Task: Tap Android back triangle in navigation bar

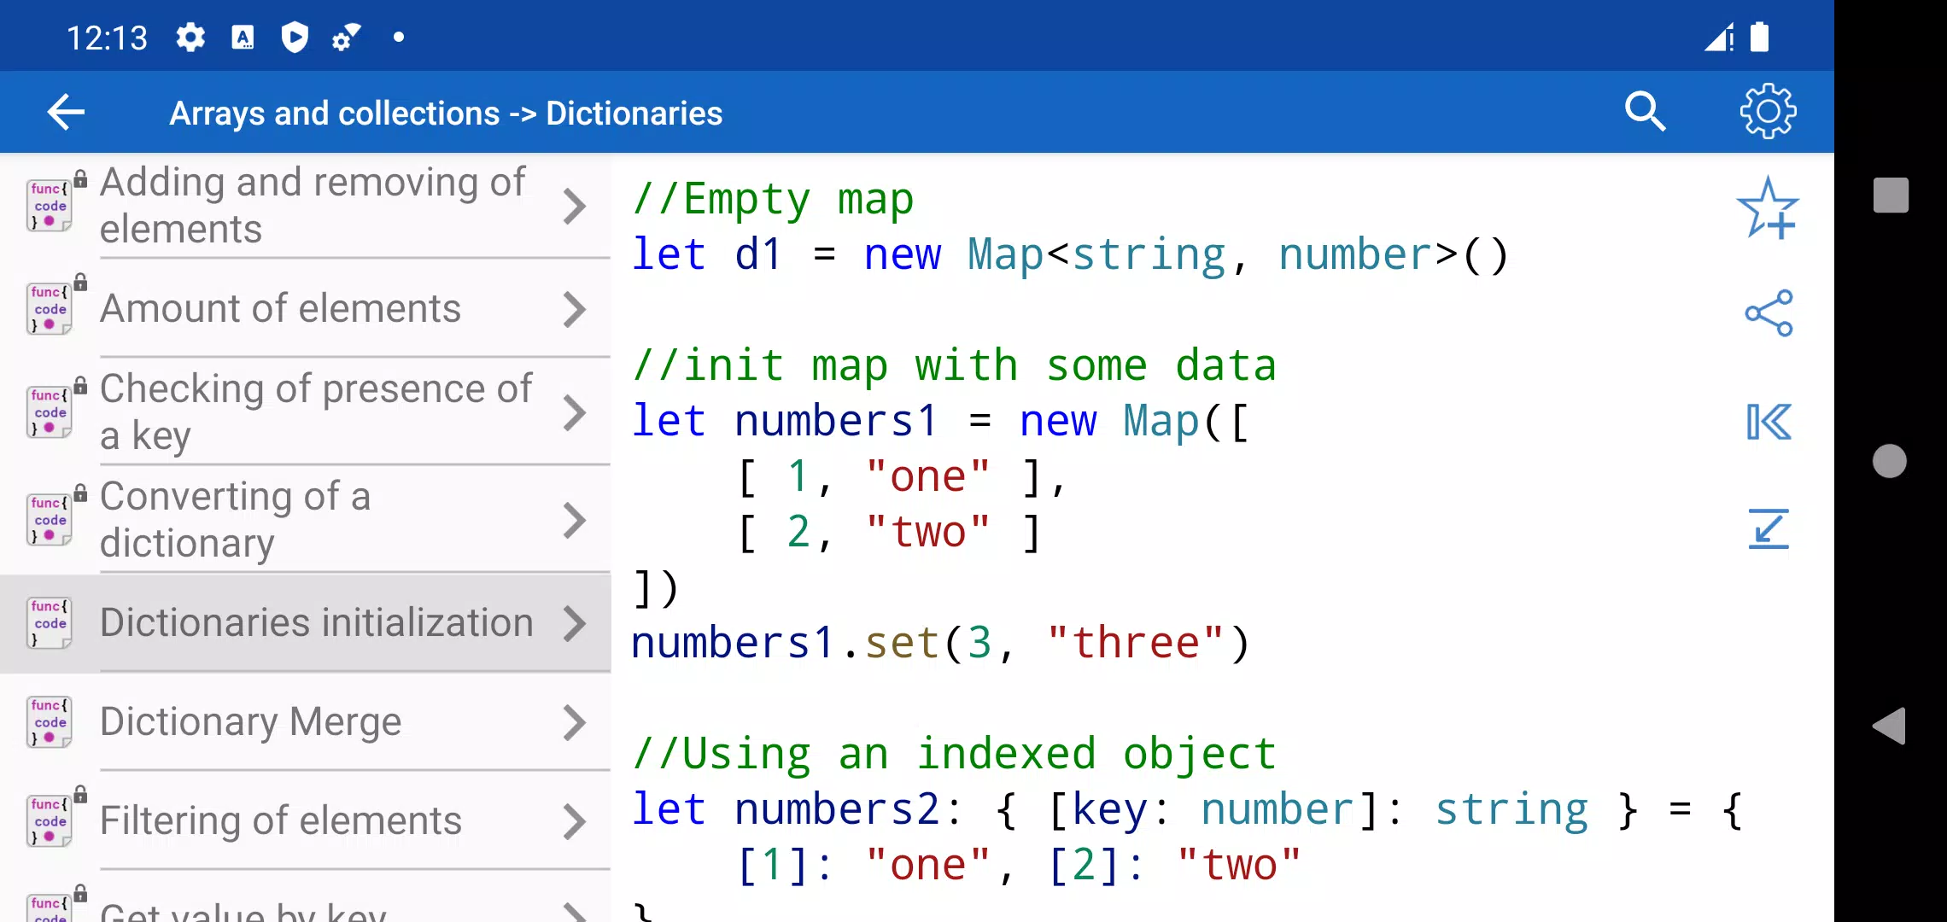Action: [1889, 727]
